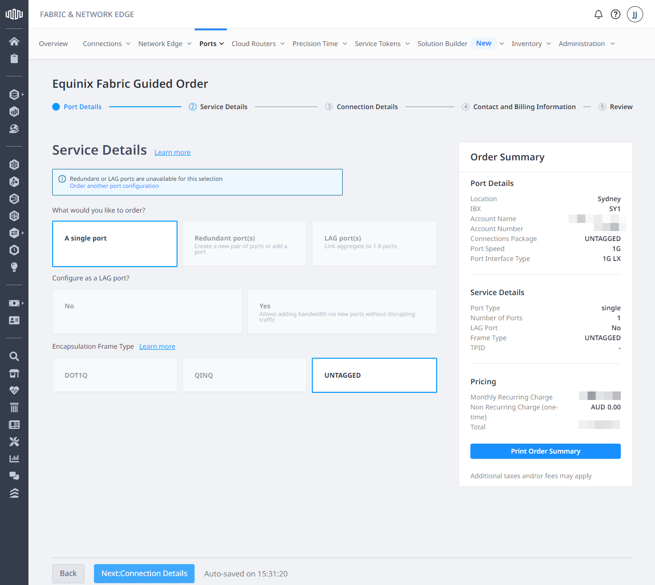Open the lightbulb icon in the sidebar

14,267
